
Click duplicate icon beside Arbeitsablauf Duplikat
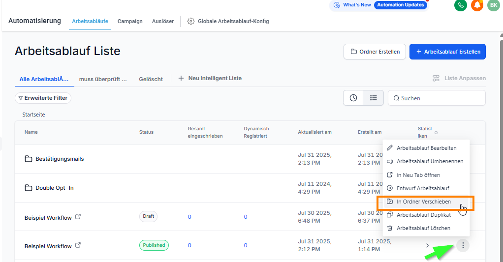click(390, 215)
